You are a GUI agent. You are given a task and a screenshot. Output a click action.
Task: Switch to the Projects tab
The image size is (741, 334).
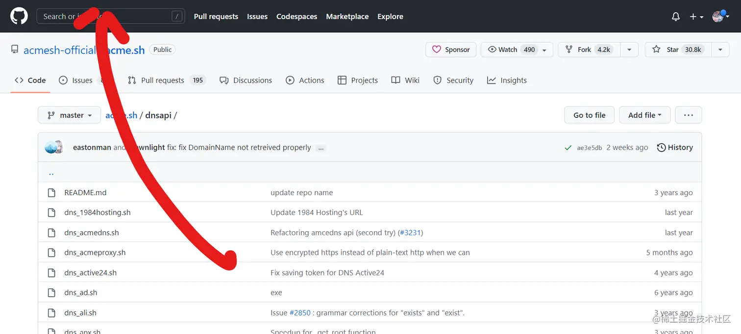tap(358, 80)
